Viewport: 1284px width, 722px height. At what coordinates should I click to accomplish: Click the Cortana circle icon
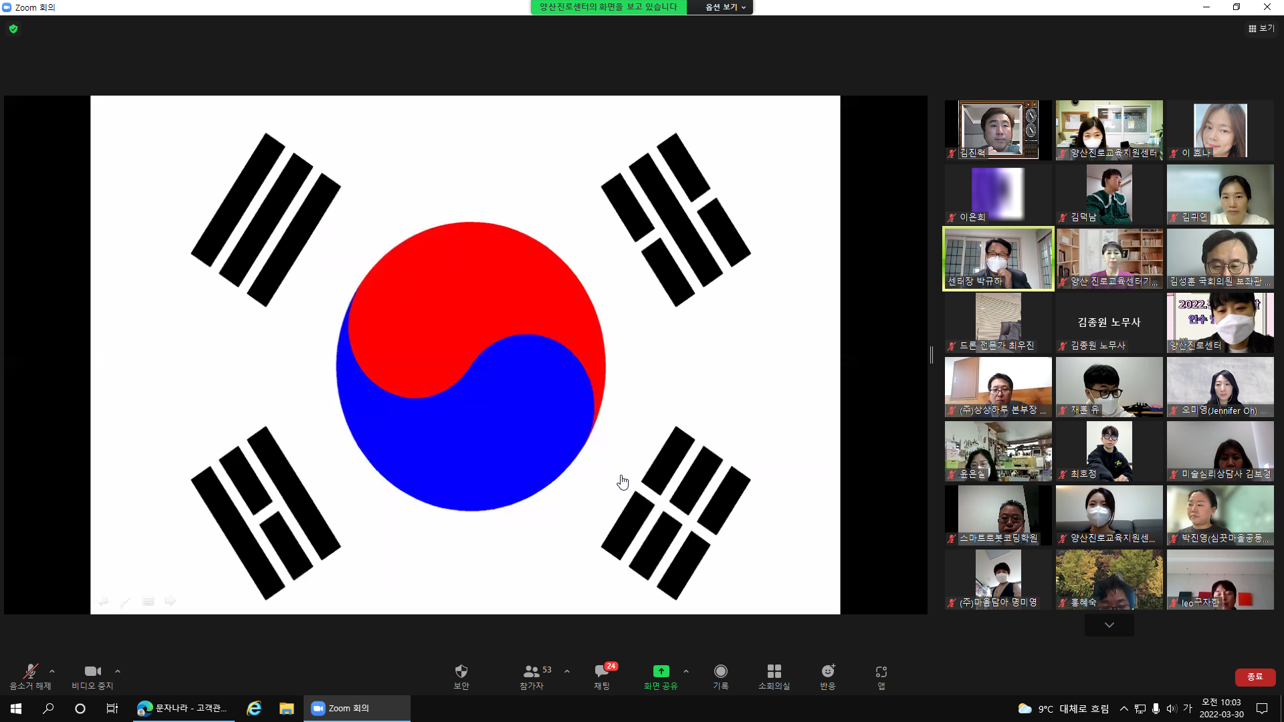click(x=80, y=709)
